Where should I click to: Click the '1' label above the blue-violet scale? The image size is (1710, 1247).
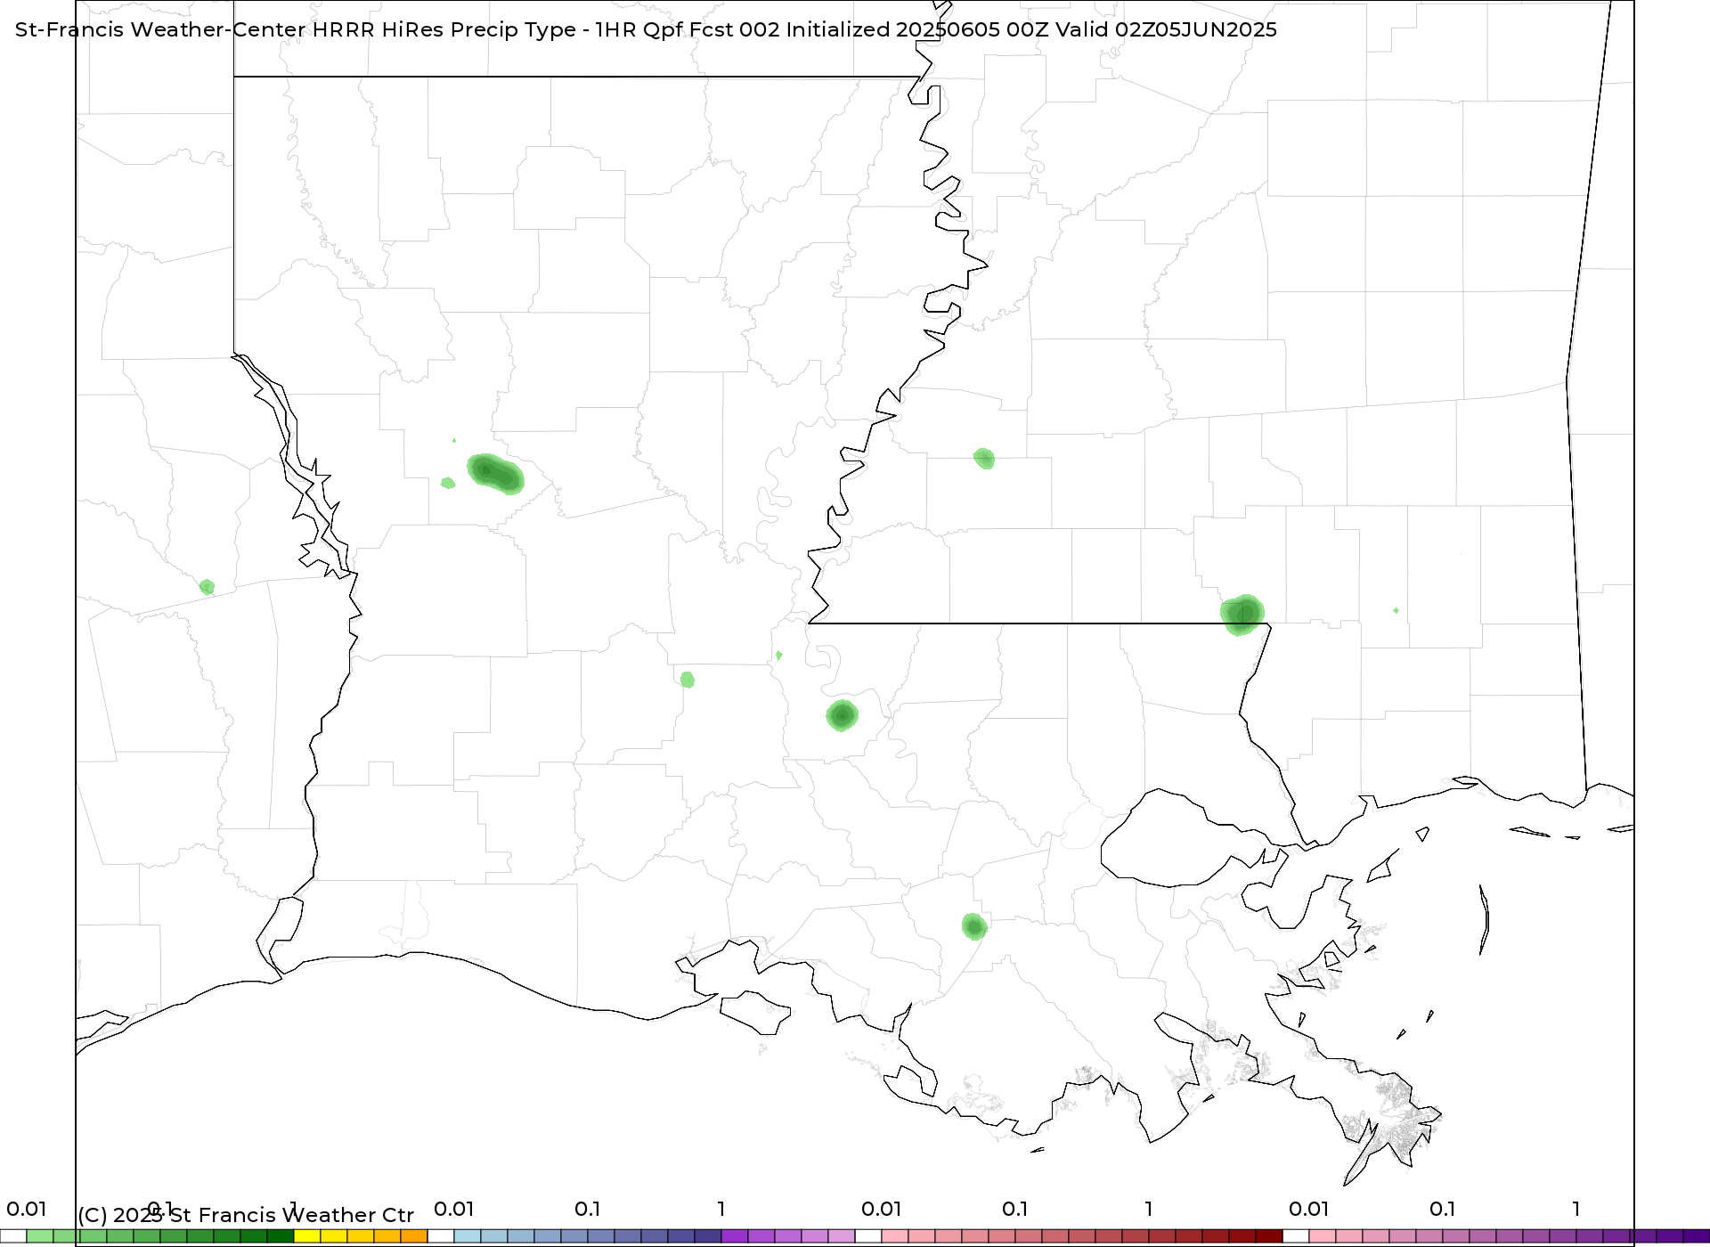coord(721,1209)
